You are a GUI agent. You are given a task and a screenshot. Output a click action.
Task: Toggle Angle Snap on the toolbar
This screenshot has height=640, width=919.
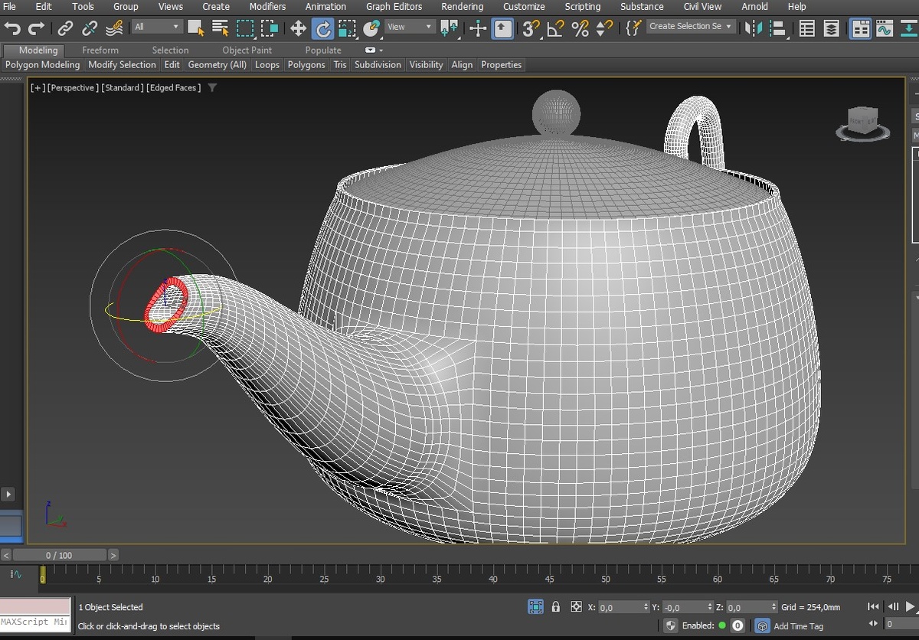tap(555, 29)
